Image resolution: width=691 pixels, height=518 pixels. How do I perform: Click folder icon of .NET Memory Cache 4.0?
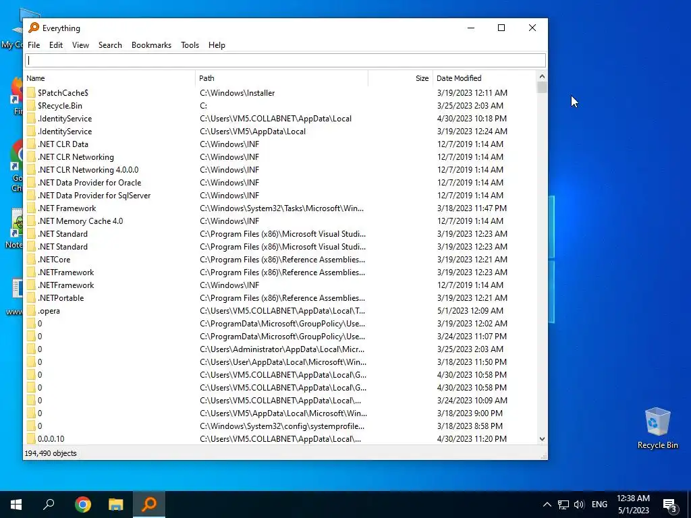(31, 221)
